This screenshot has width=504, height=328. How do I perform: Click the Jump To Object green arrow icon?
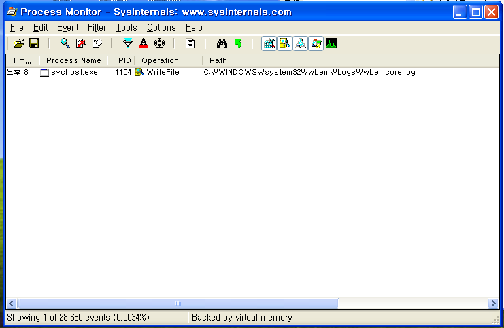[x=238, y=43]
